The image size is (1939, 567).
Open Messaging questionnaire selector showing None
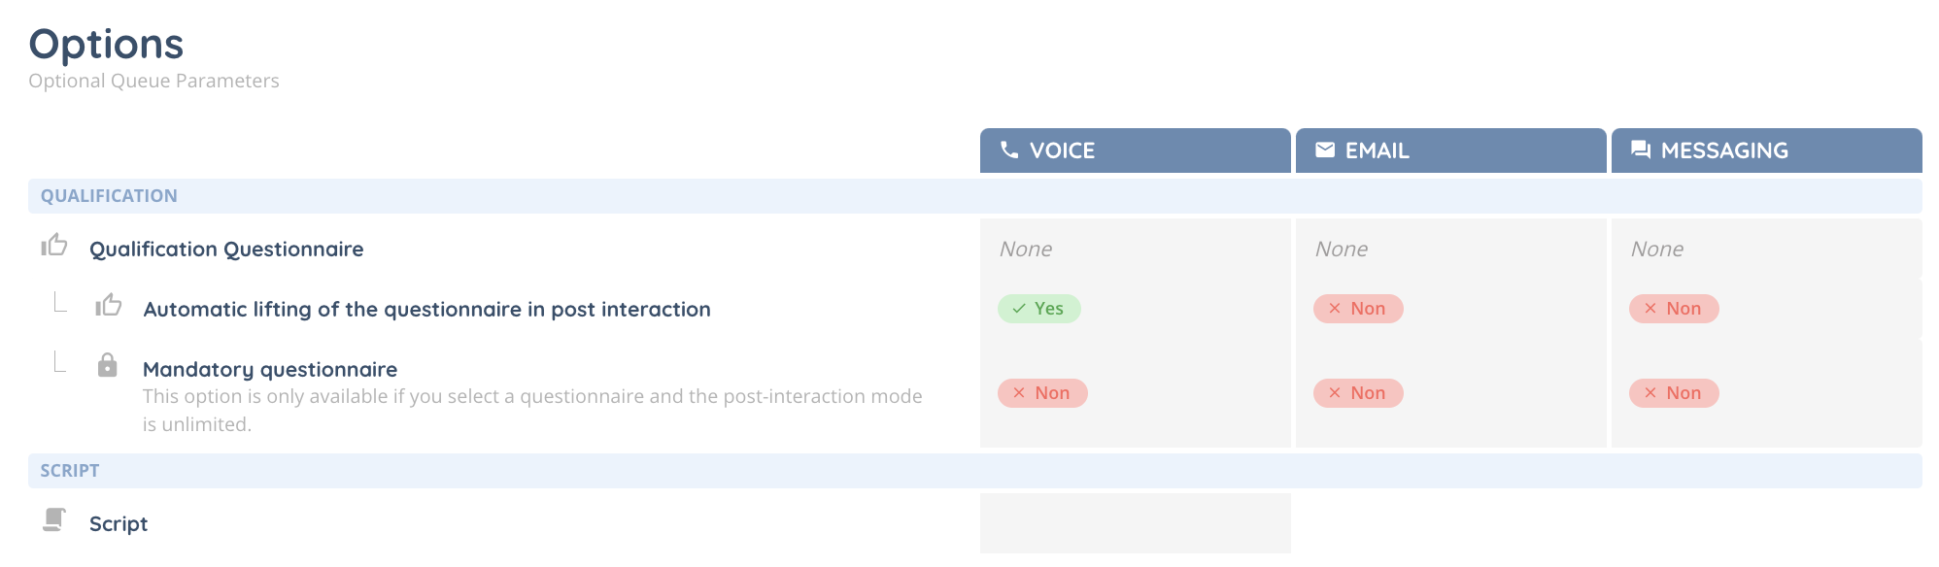click(1766, 250)
